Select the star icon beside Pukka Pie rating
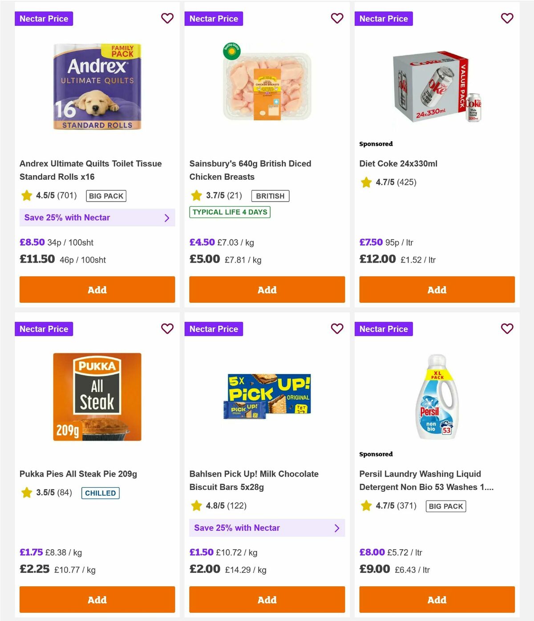 (26, 493)
